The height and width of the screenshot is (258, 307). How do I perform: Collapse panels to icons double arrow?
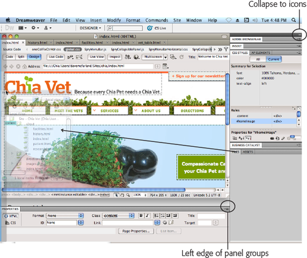(x=300, y=35)
